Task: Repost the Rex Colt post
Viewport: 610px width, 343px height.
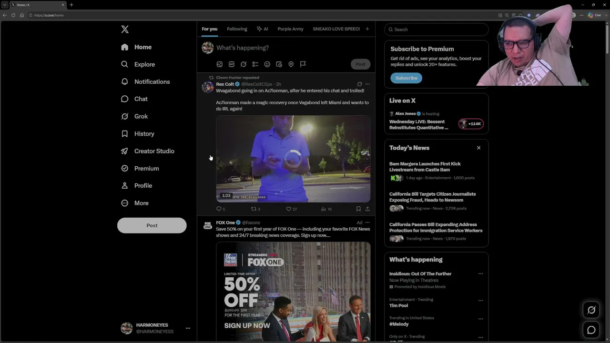Action: point(255,209)
